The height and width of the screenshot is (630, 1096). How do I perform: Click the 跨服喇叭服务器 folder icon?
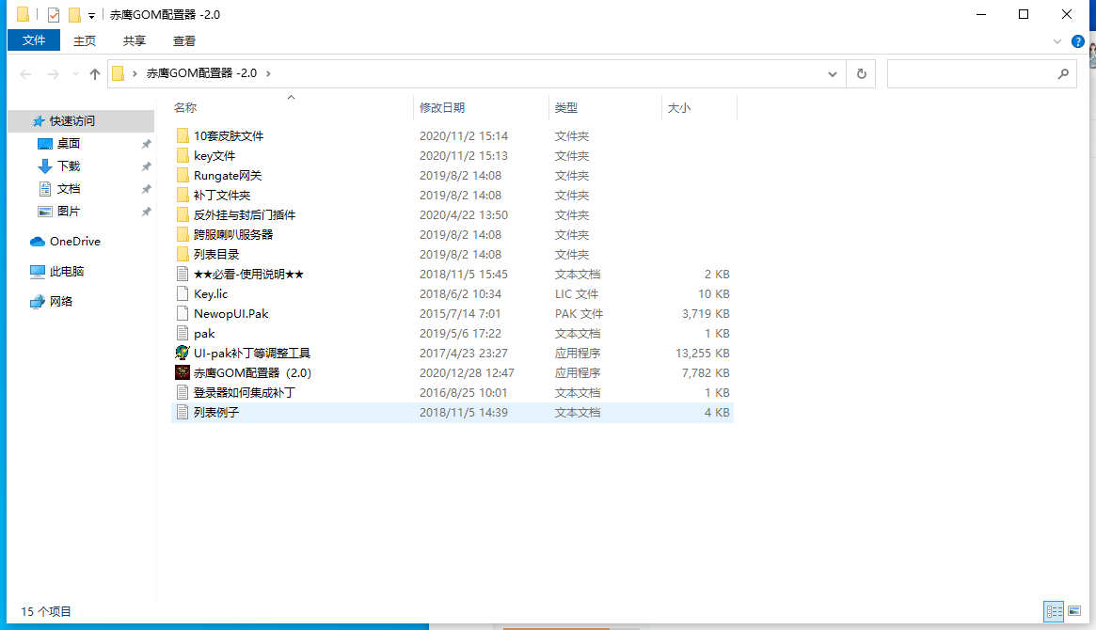tap(183, 234)
